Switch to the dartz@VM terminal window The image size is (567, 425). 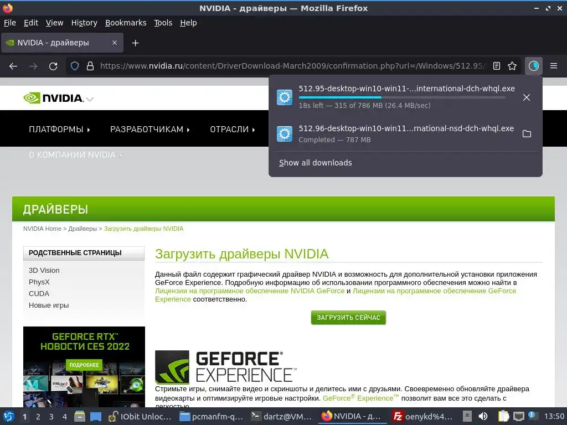coord(282,417)
